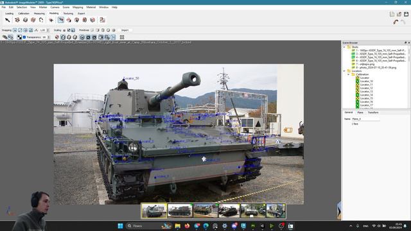Select shot 8 photo png in Scene Browser

[376, 67]
